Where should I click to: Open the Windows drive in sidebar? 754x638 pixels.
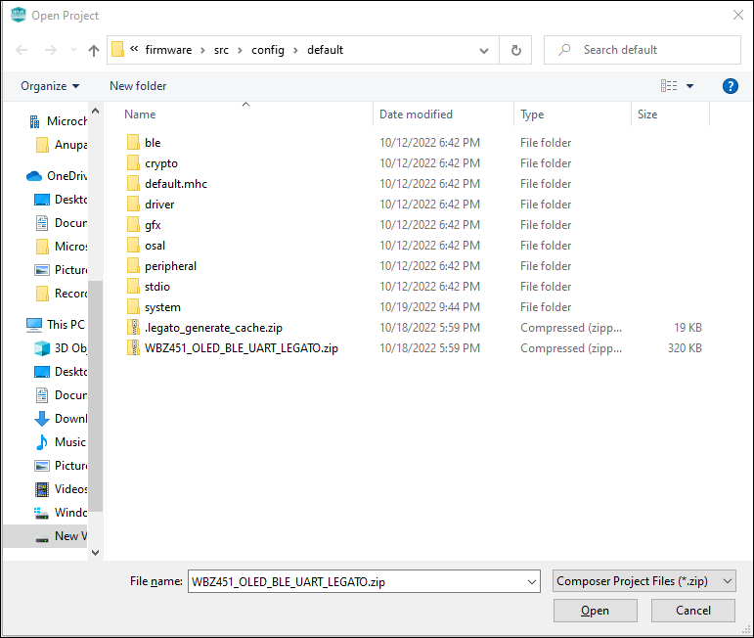pyautogui.click(x=61, y=513)
